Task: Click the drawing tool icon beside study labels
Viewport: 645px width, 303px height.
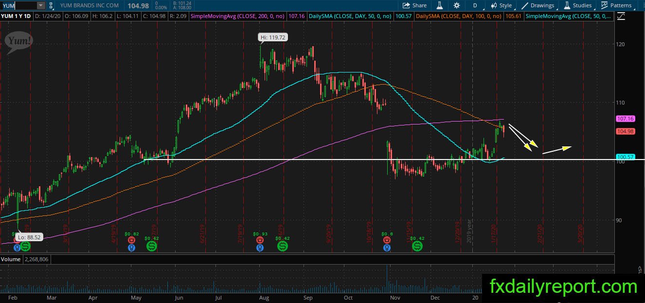Action: tap(621, 16)
